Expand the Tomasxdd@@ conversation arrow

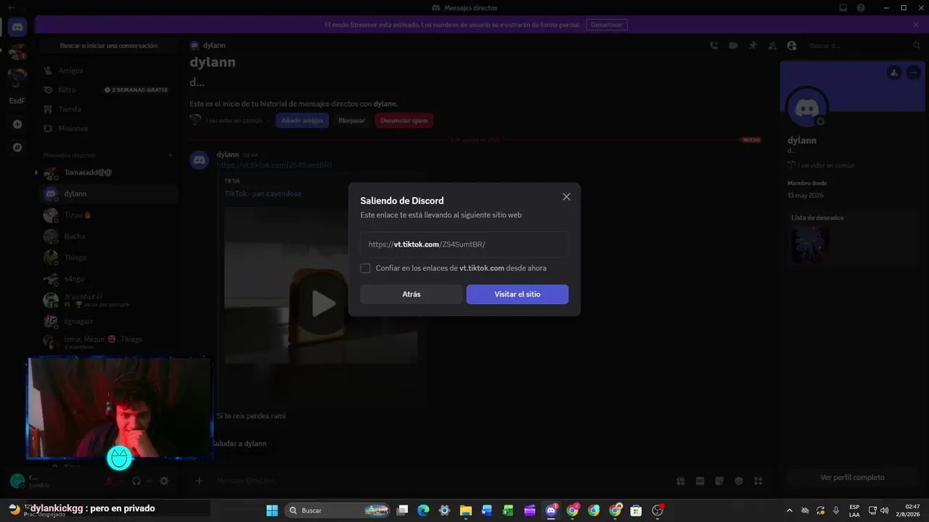pos(36,173)
